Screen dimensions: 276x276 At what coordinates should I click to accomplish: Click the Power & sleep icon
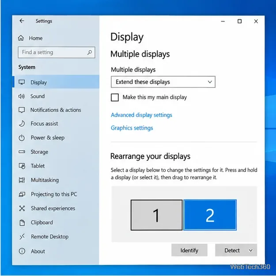click(22, 138)
